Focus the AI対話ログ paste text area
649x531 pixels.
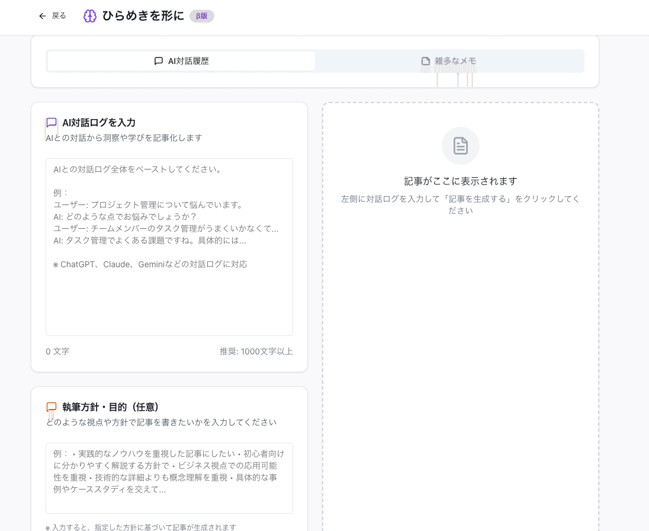pos(169,247)
